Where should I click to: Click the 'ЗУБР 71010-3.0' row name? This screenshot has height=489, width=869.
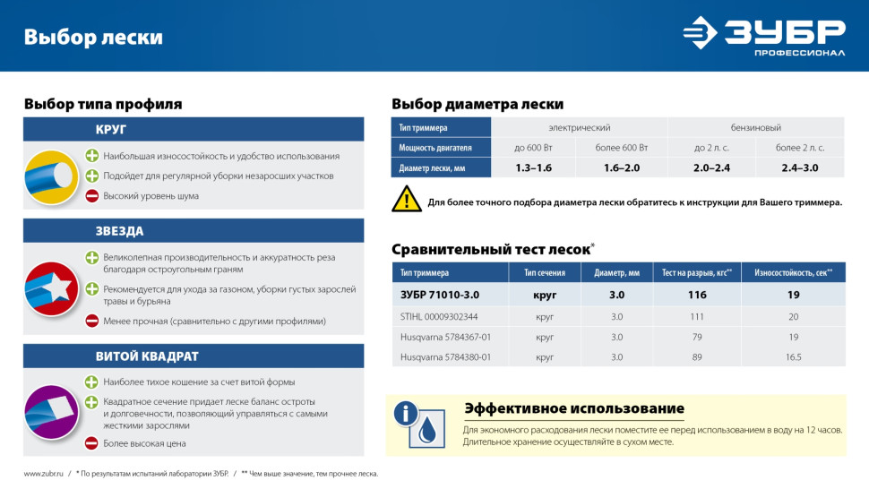click(x=440, y=295)
